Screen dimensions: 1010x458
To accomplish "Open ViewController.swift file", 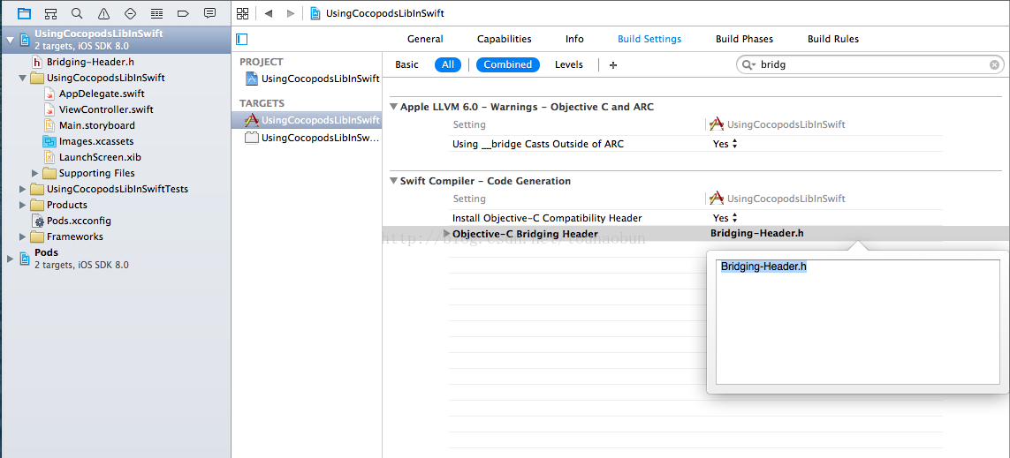I will [x=106, y=109].
